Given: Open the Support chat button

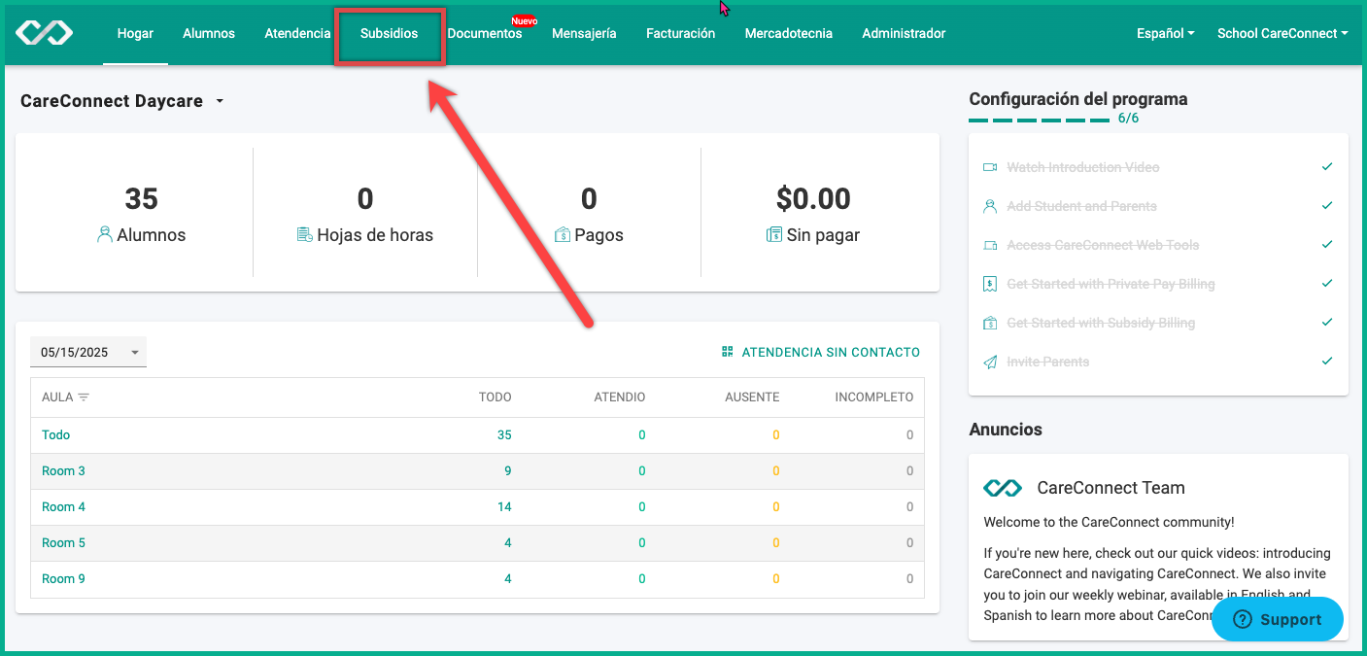Looking at the screenshot, I should [x=1278, y=619].
